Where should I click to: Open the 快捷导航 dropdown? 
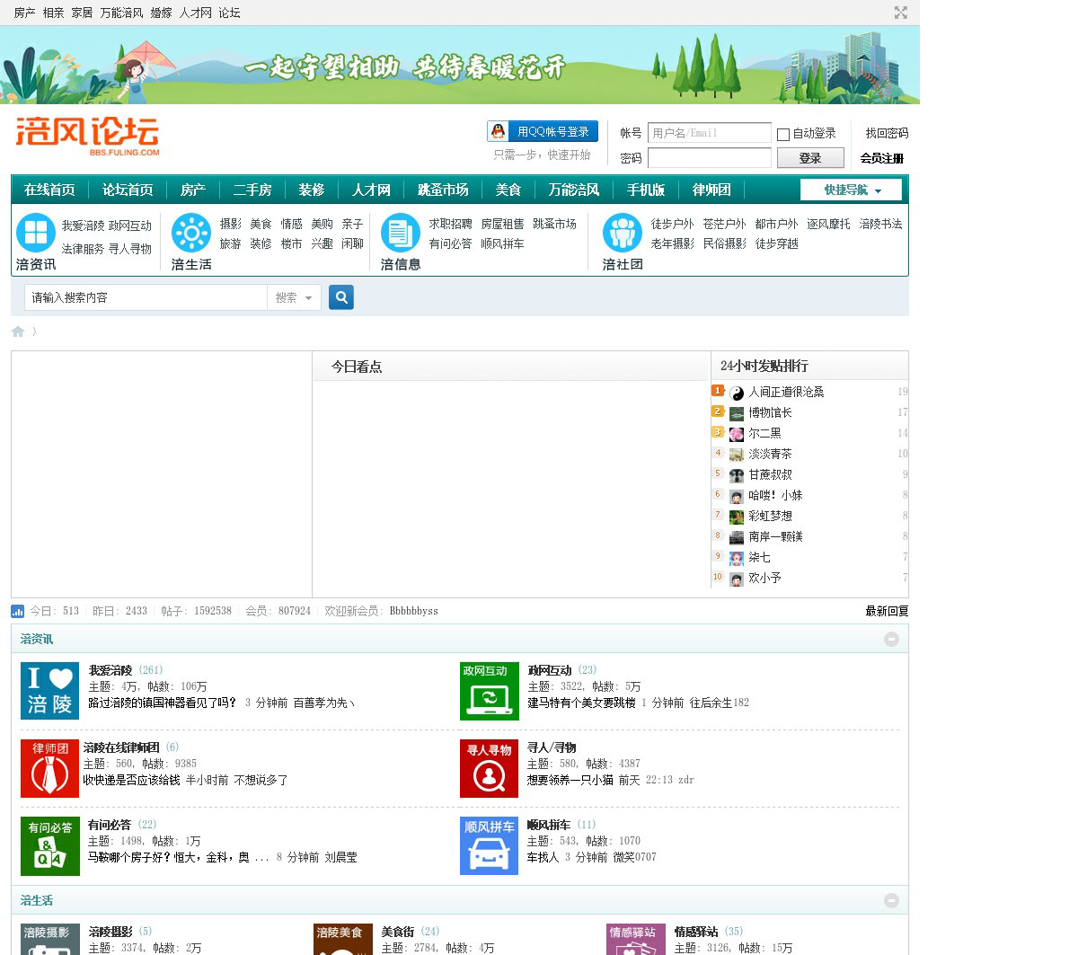(x=852, y=190)
